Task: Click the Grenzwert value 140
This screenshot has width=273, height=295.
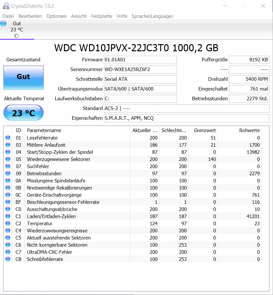Action: click(212, 159)
